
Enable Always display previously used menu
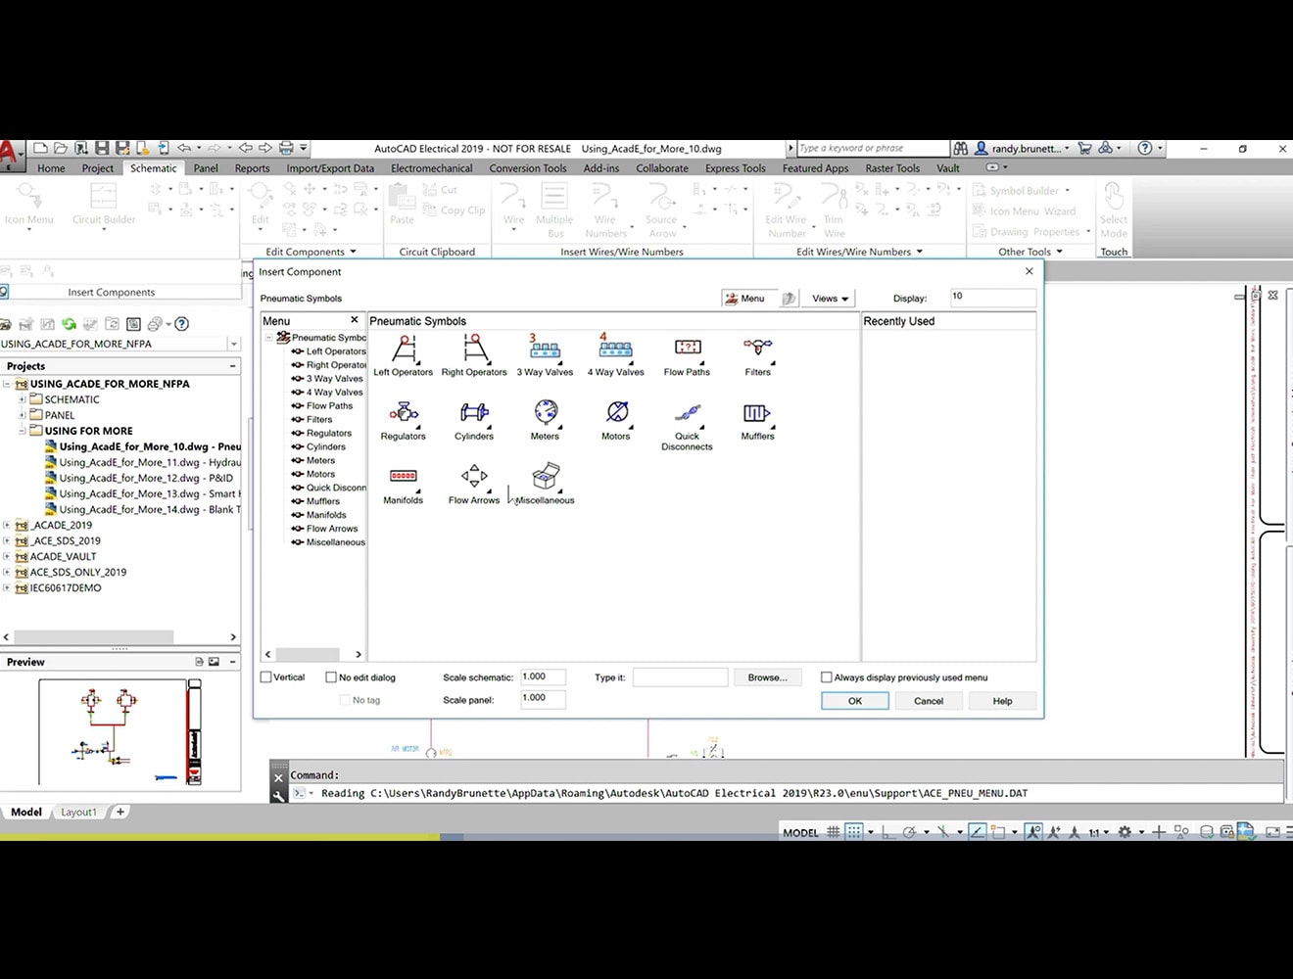coord(826,676)
